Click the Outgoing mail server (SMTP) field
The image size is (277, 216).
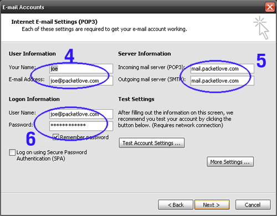[x=222, y=81]
